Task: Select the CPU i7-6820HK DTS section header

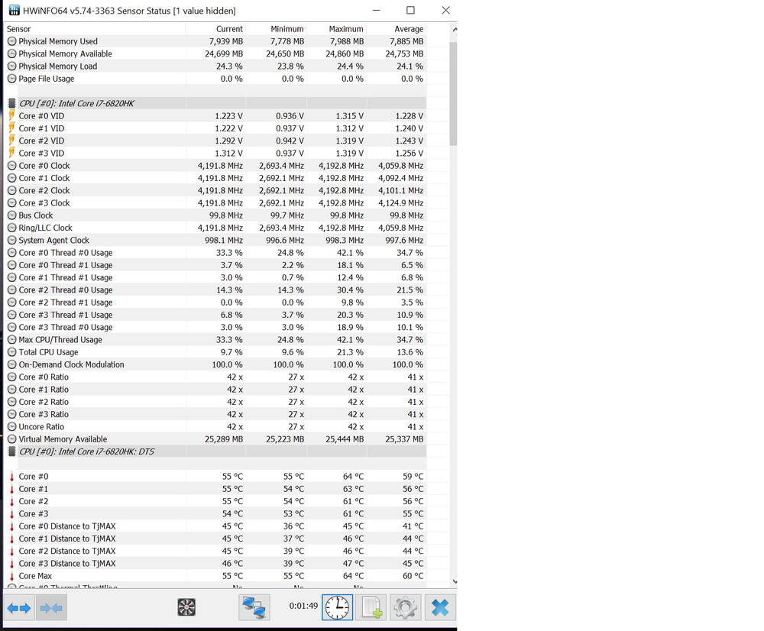Action: click(x=86, y=451)
